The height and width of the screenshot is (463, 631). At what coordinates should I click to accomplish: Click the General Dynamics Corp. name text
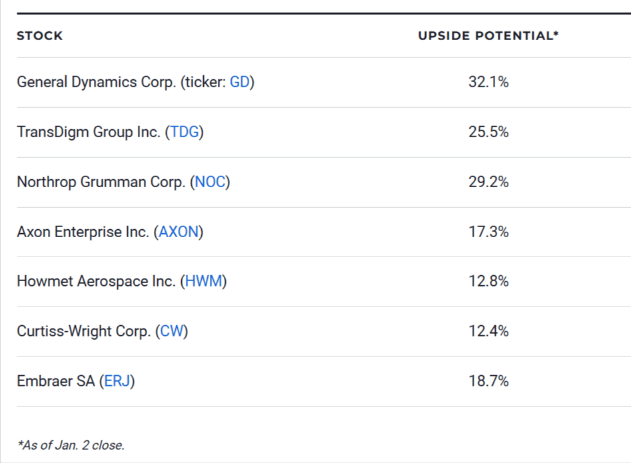pos(96,83)
